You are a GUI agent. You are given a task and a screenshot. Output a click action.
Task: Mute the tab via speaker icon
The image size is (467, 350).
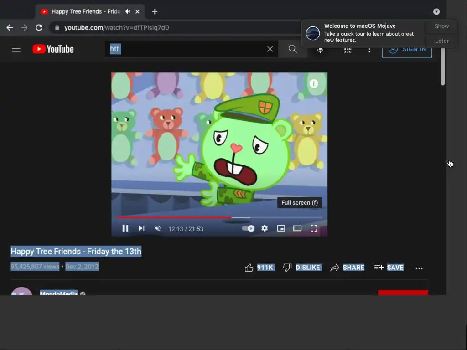point(128,11)
